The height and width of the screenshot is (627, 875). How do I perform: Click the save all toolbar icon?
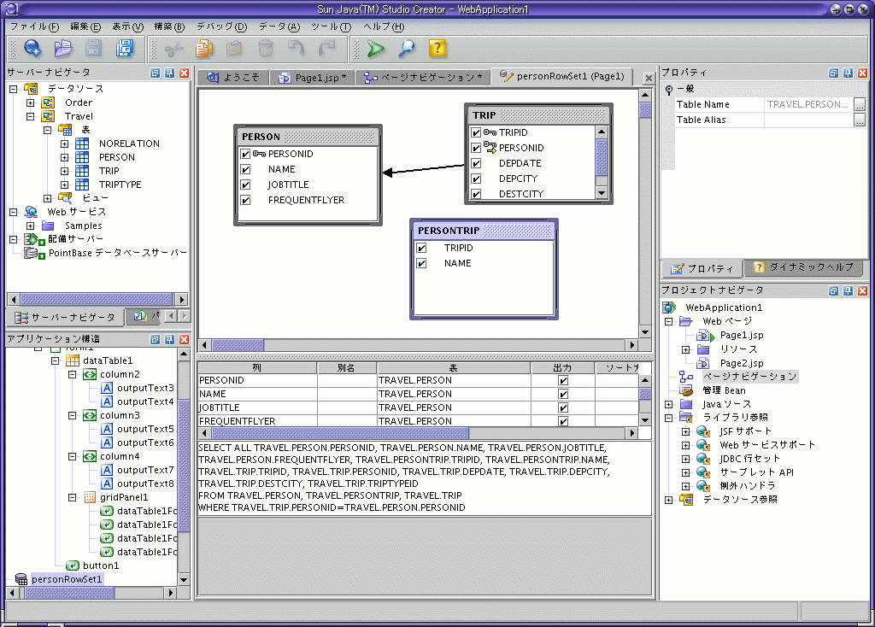125,49
